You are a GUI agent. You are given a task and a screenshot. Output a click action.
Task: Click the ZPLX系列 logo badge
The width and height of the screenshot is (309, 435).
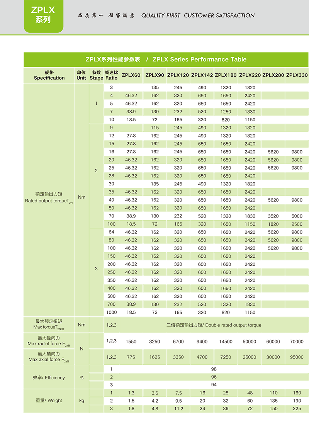(x=43, y=15)
